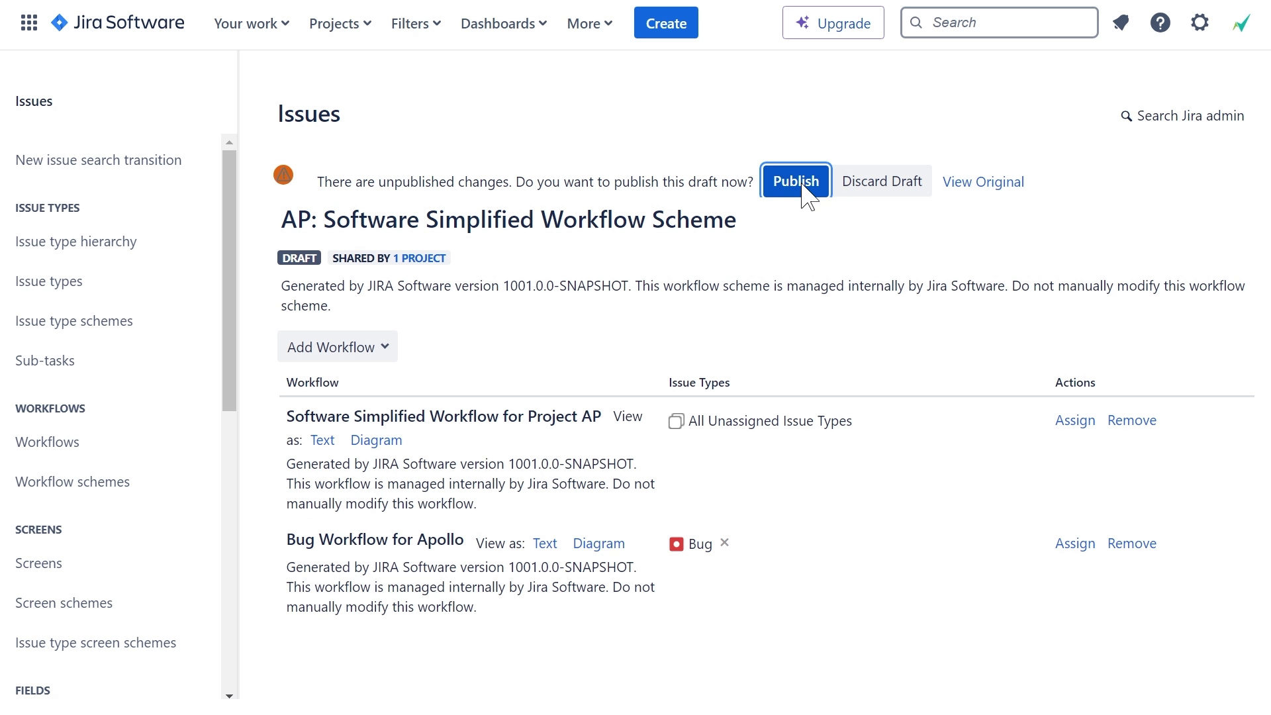Click the global Search field
This screenshot has height=715, width=1271.
tap(998, 22)
